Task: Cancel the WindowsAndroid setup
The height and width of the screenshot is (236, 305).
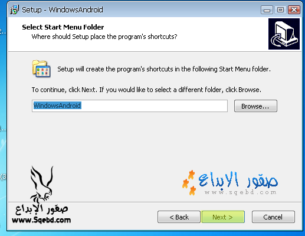Action: [273, 217]
